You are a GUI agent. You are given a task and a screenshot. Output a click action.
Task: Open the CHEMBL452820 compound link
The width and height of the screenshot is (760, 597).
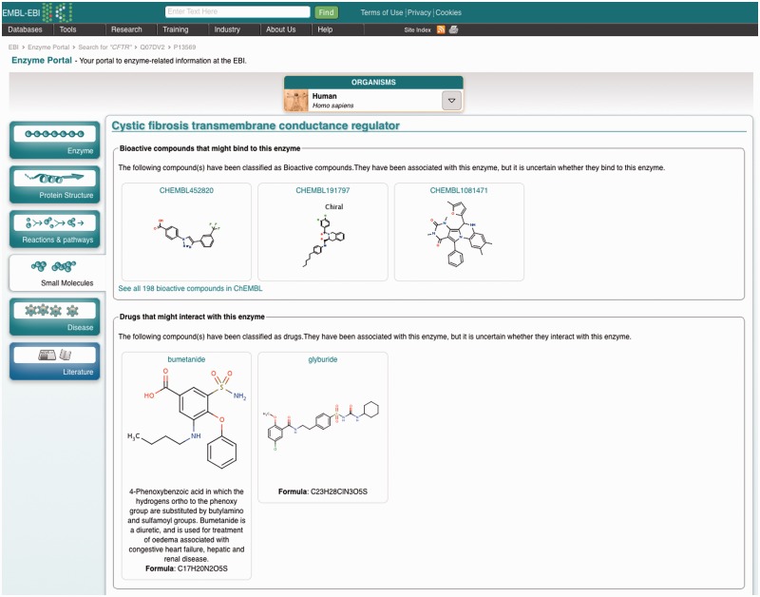pos(186,191)
